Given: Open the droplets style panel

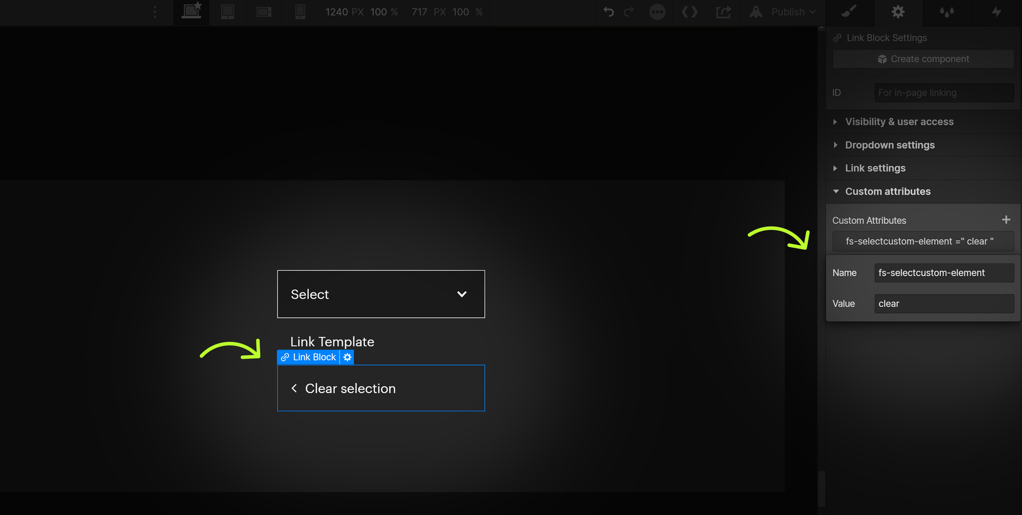Looking at the screenshot, I should (x=946, y=12).
